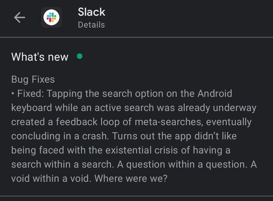The image size is (273, 201).
Task: Tap the back arrow to return
Action: (x=19, y=17)
